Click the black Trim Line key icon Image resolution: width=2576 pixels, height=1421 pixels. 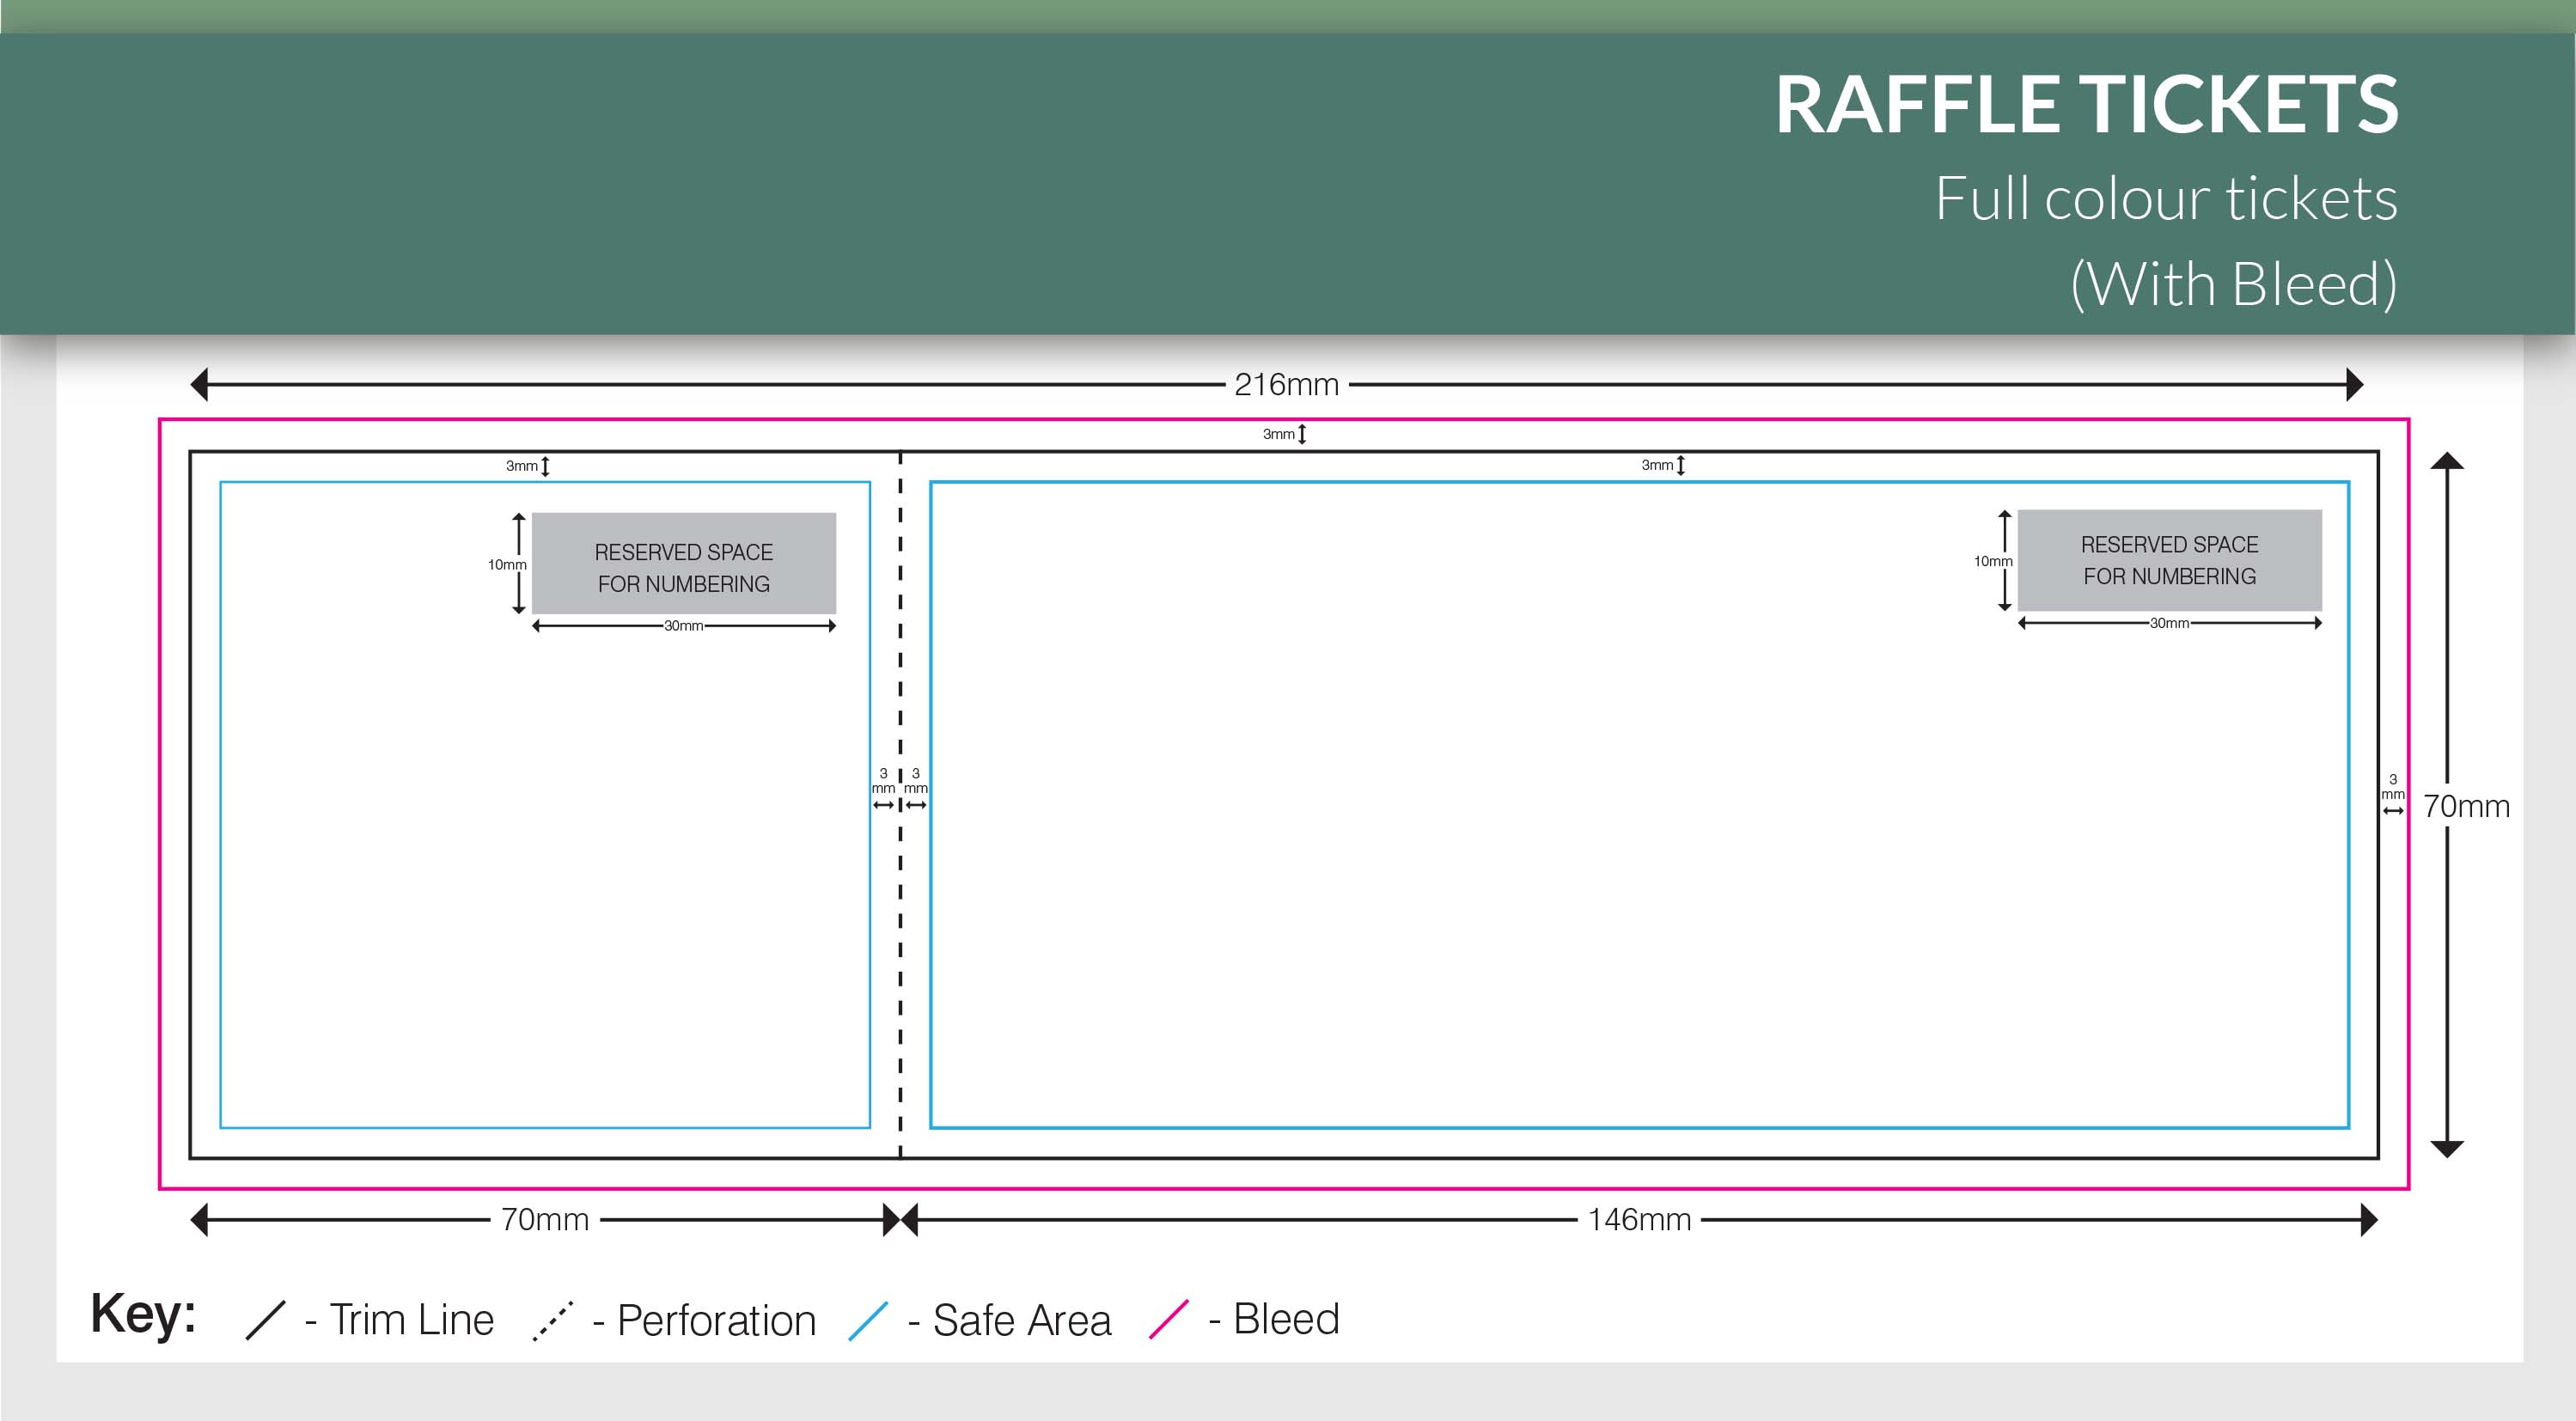pyautogui.click(x=266, y=1319)
